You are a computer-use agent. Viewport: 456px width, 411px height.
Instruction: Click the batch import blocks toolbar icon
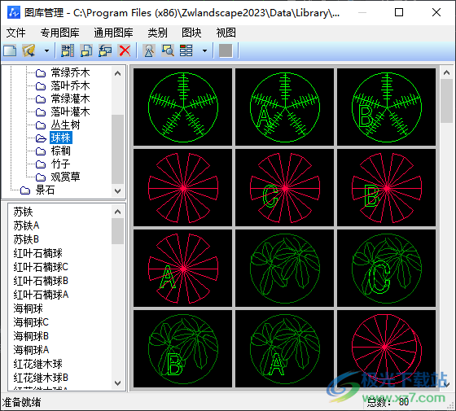point(68,50)
